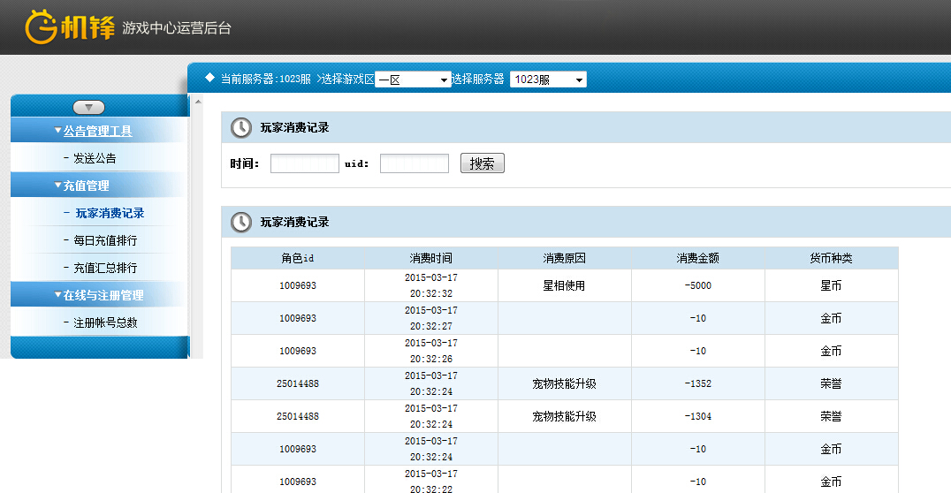Click the time cell 2015-03-17 20:32:26
The height and width of the screenshot is (493, 951).
pos(431,351)
